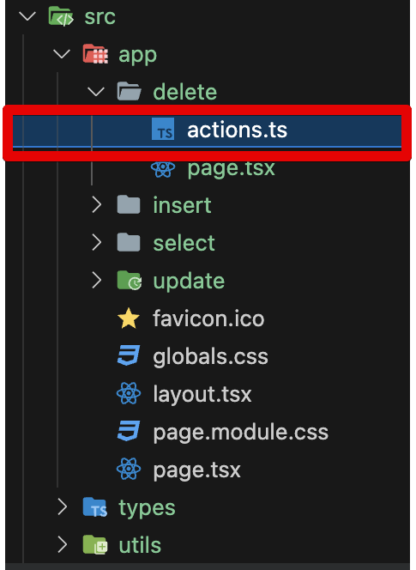Select the highlighted actions.ts file

[x=207, y=130]
